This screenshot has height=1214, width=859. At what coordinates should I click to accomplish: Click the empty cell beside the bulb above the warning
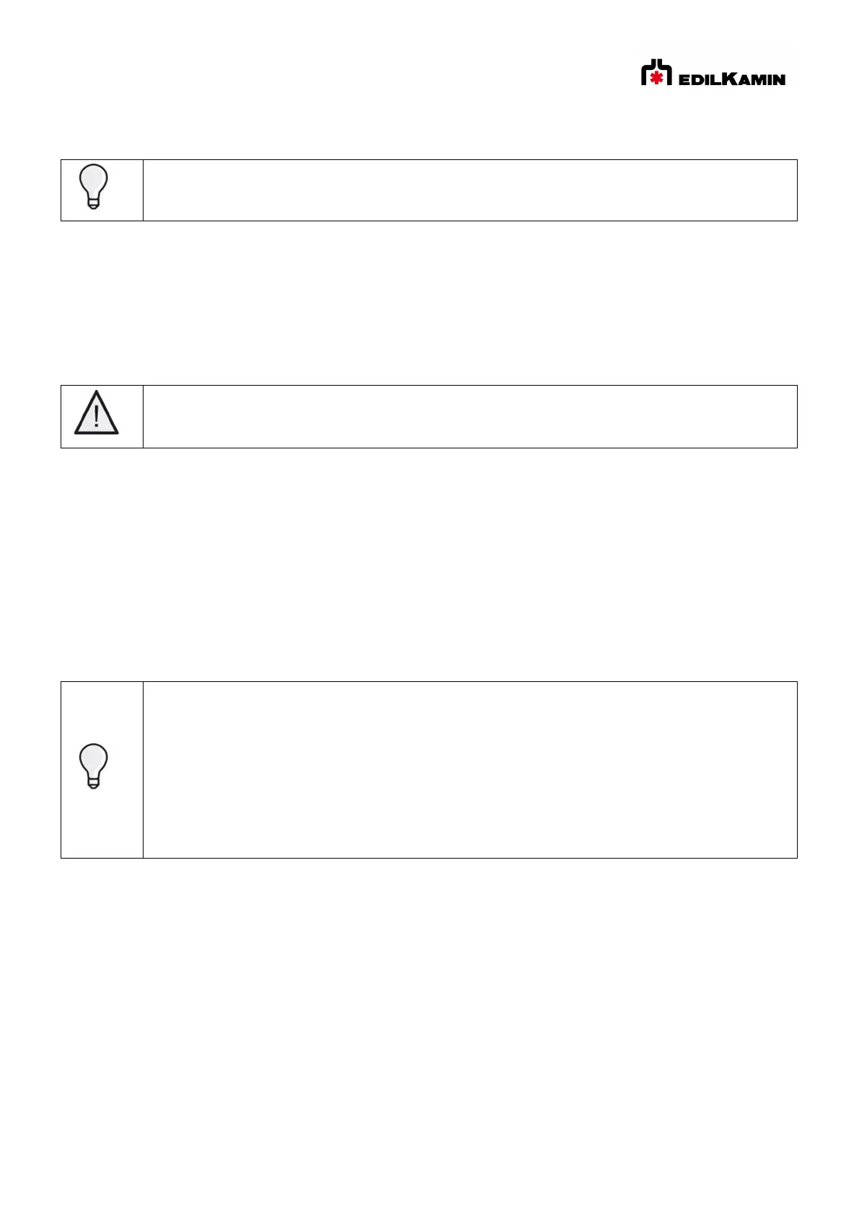click(470, 190)
